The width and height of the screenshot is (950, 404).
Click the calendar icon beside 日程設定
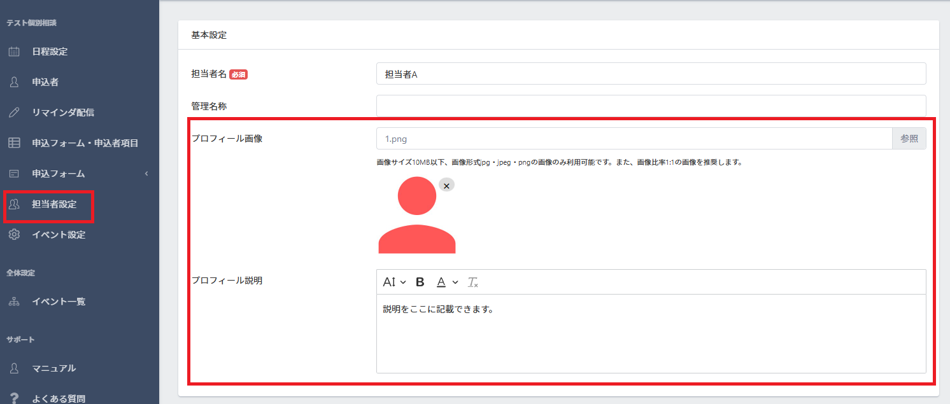pos(14,52)
